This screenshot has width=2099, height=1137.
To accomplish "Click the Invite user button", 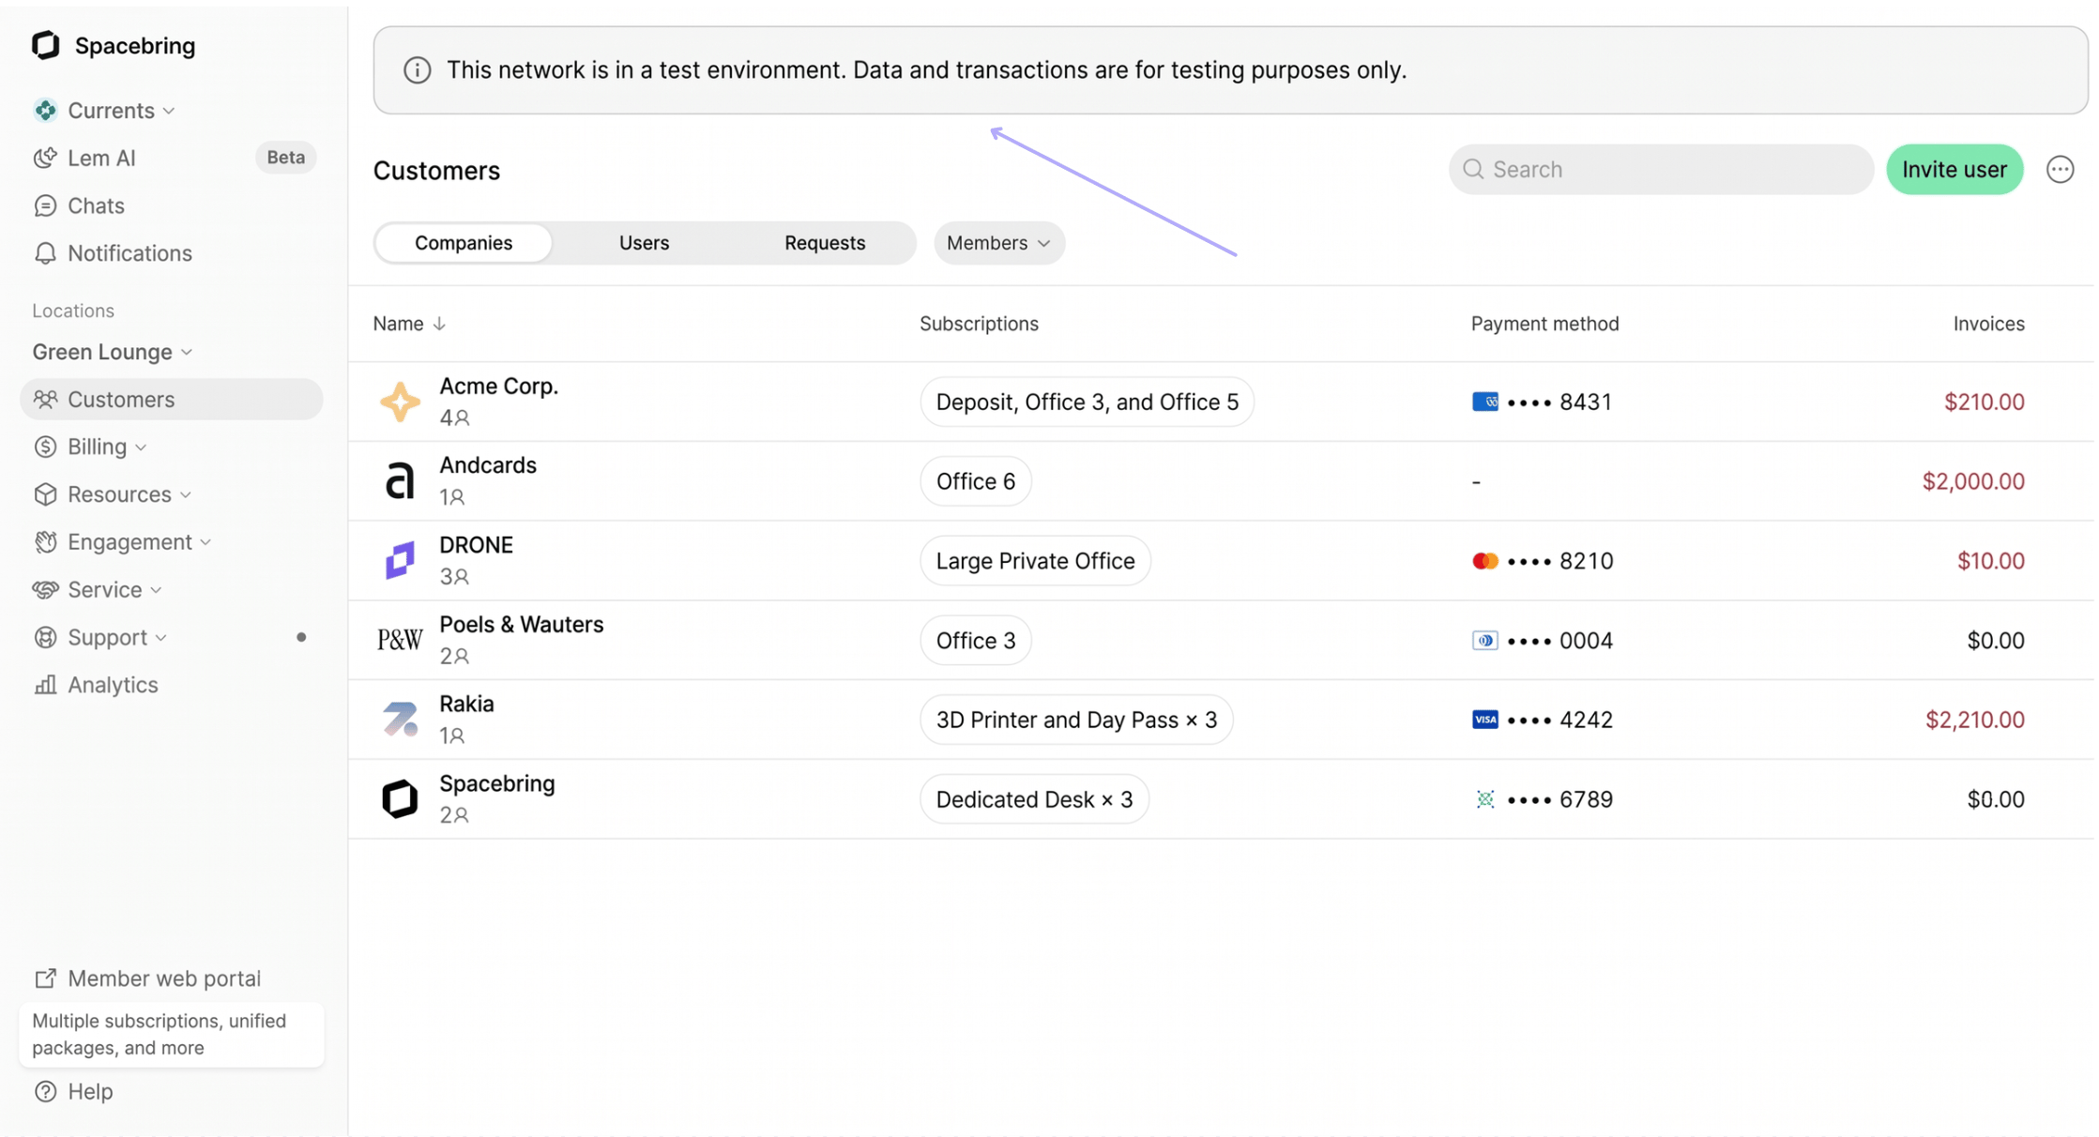I will pyautogui.click(x=1954, y=170).
